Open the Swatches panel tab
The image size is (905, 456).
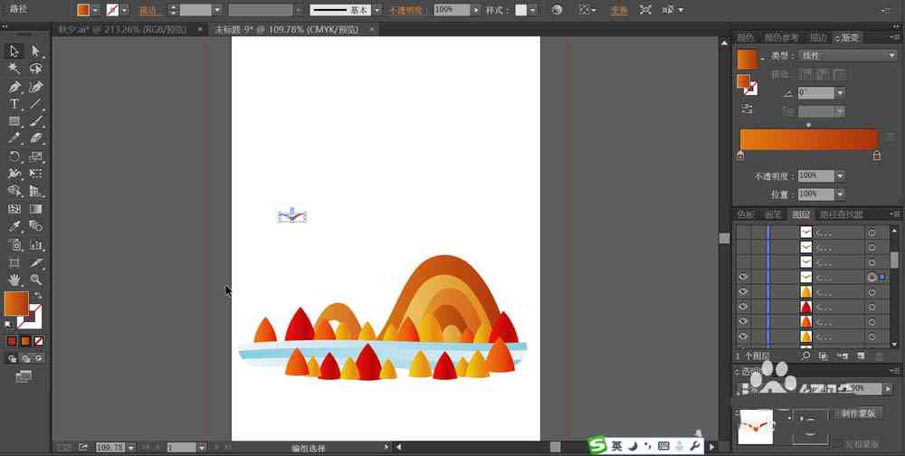click(x=746, y=214)
